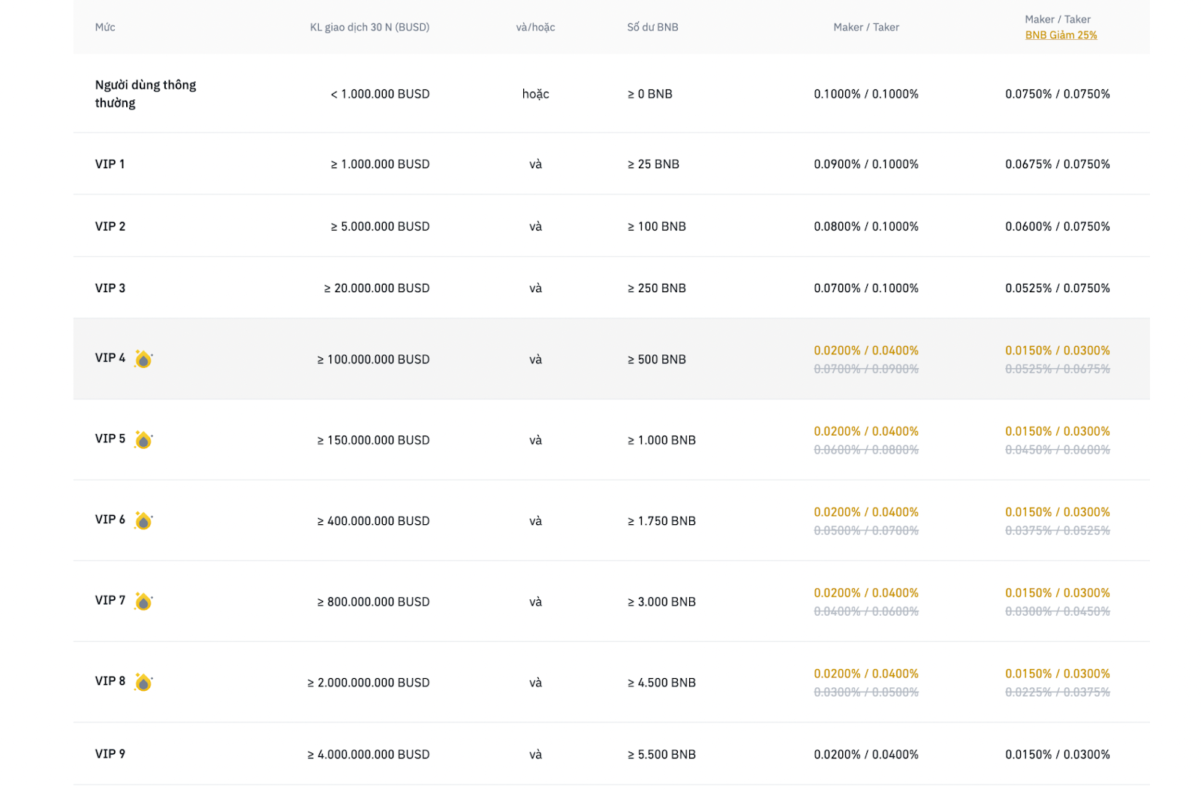
Task: Click the ≥ 150.000.000 BUSD volume cell
Action: coord(373,440)
